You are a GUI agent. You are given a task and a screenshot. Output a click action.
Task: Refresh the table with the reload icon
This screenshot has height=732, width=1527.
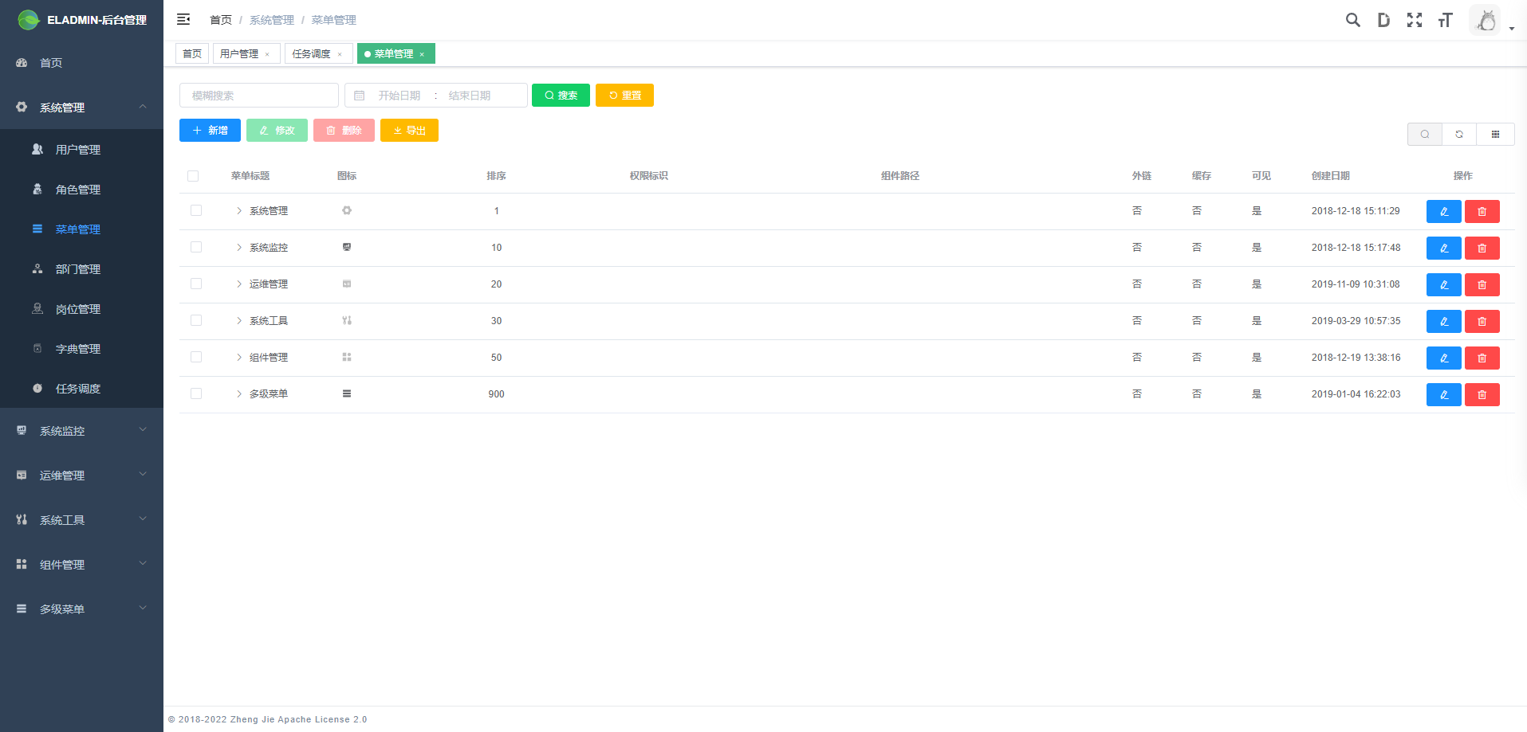(1459, 134)
